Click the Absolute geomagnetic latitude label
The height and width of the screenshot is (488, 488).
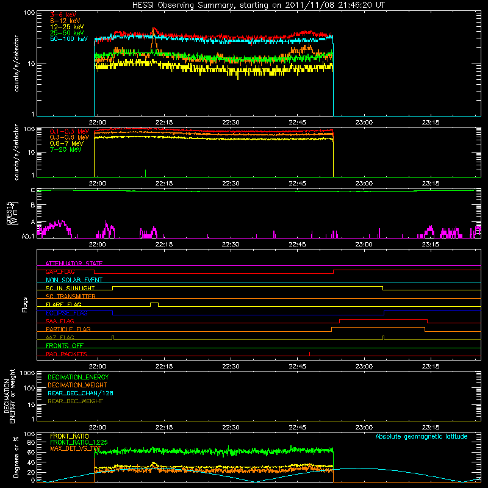click(x=422, y=437)
